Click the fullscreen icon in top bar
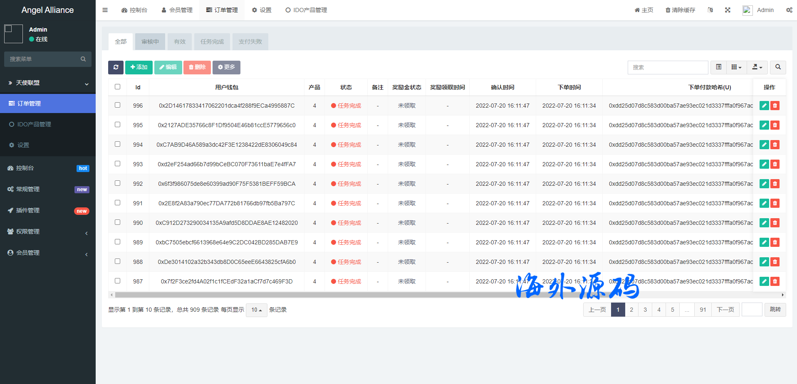797x384 pixels. (728, 10)
